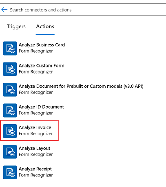
Task: Click the Analyze ID Document icon
Action: pos(10,110)
